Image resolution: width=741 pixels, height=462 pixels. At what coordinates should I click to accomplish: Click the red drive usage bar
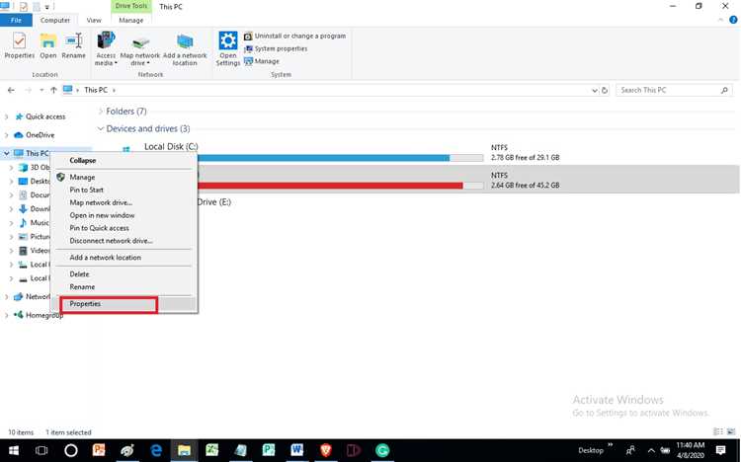click(x=340, y=186)
